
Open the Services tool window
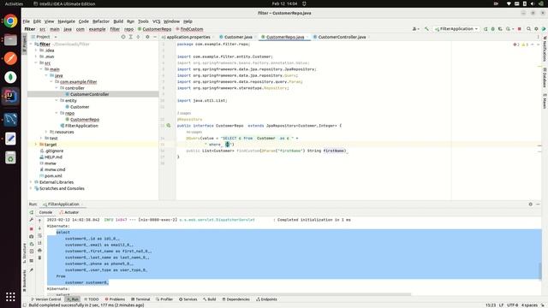188,299
